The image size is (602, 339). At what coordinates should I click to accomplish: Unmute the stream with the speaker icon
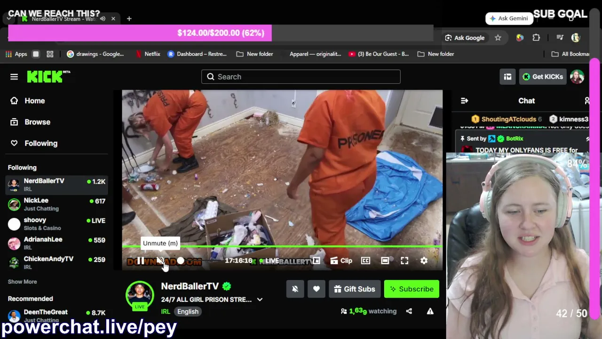click(x=160, y=261)
